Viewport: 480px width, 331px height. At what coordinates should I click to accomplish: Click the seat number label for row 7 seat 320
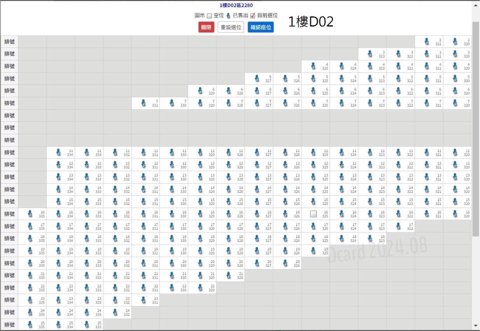tap(466, 103)
